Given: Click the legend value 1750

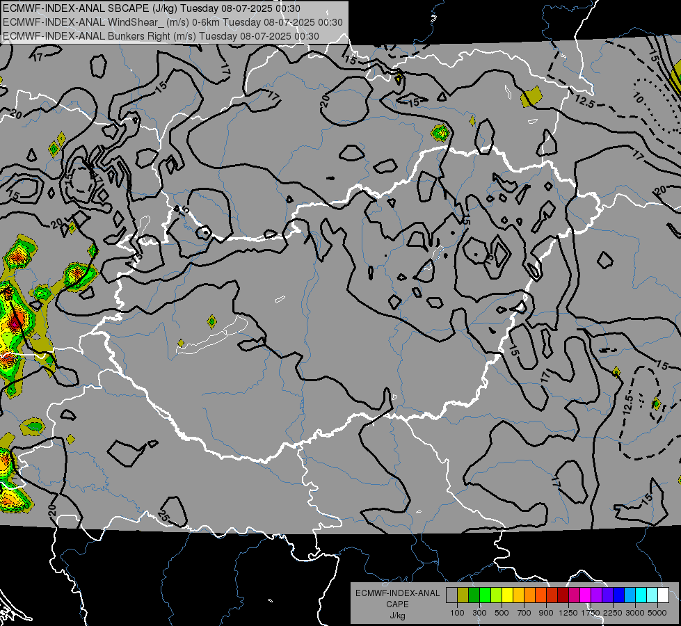Looking at the screenshot, I should click(591, 613).
